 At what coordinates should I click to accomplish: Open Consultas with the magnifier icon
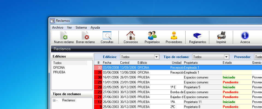[107, 36]
